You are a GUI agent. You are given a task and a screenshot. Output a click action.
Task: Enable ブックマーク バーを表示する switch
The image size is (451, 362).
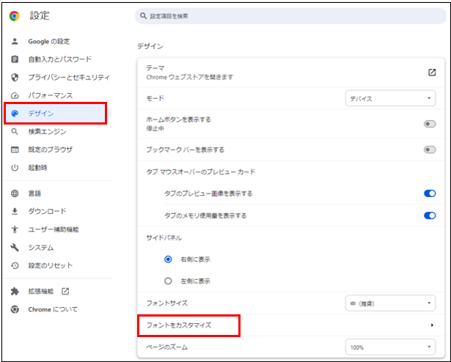(430, 149)
